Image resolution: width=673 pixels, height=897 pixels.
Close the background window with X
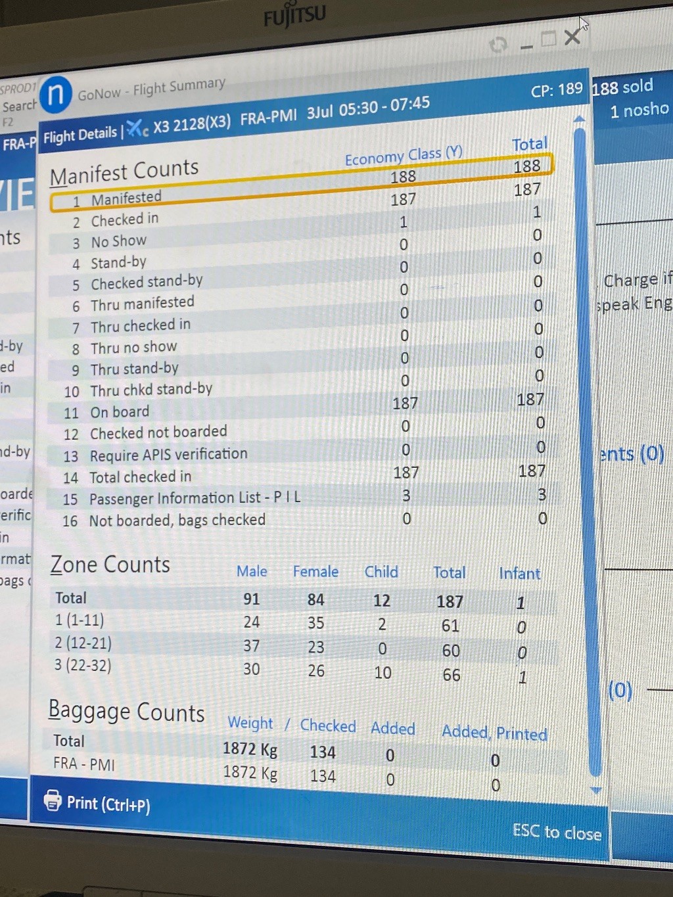[x=572, y=37]
